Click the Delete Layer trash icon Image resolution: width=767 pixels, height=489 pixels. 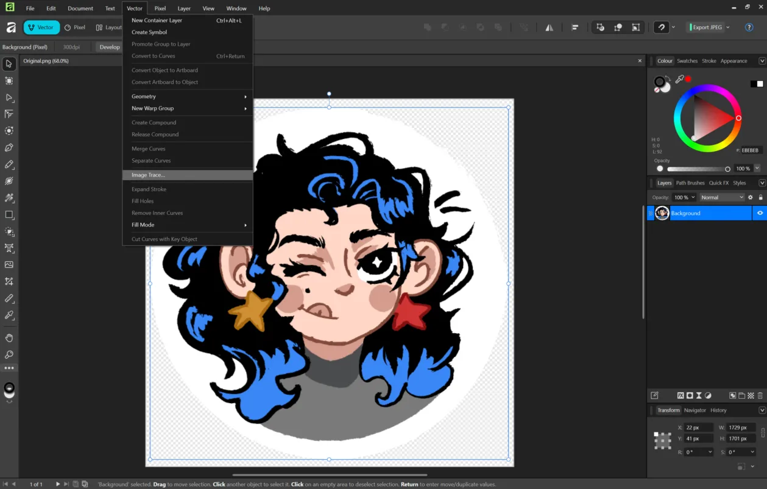pos(760,395)
